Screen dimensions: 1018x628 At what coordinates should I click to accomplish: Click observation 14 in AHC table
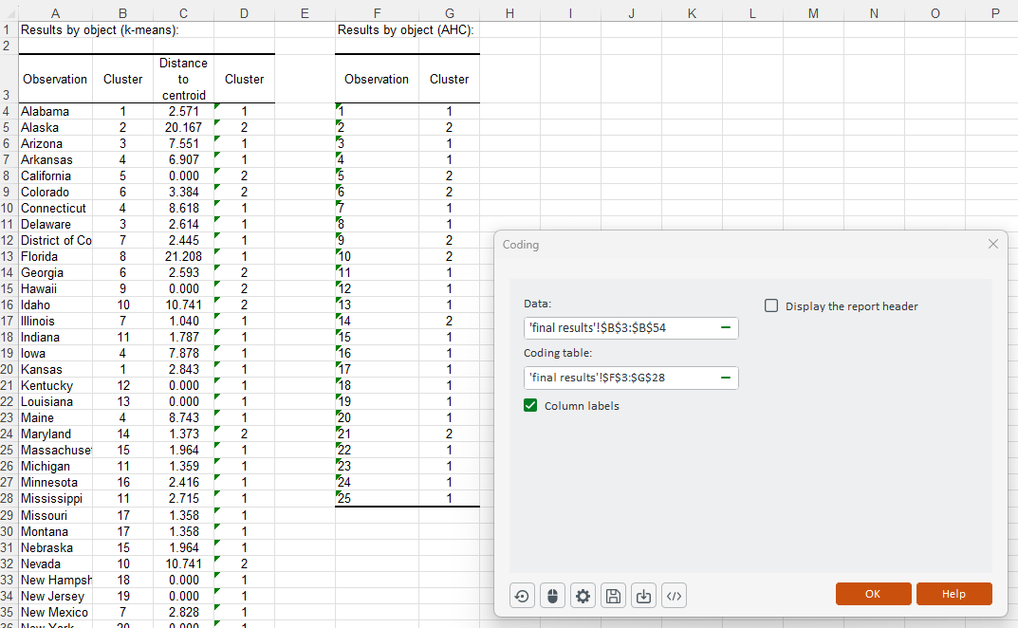(x=377, y=321)
